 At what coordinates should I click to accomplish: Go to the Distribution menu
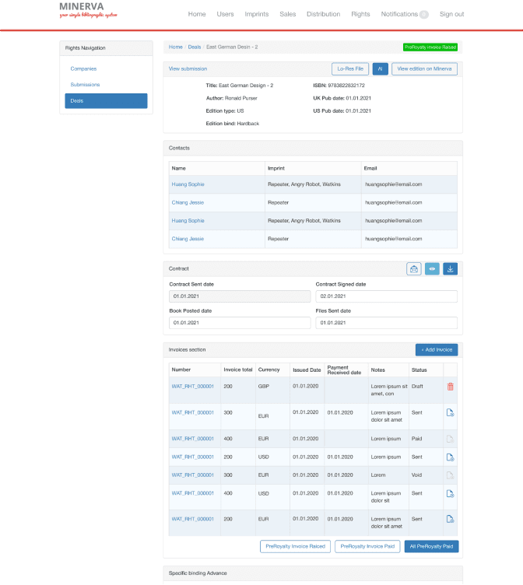[x=323, y=14]
